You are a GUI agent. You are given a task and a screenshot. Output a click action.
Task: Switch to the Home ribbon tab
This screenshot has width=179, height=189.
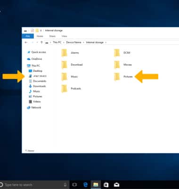[x=40, y=36]
